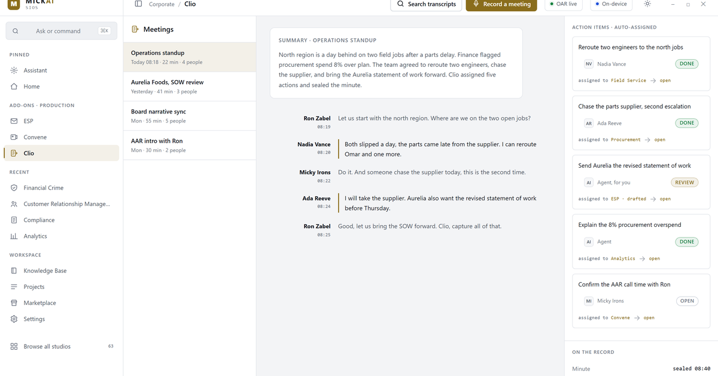Click 'Send Aurelia the revised statement of work'

coord(634,166)
